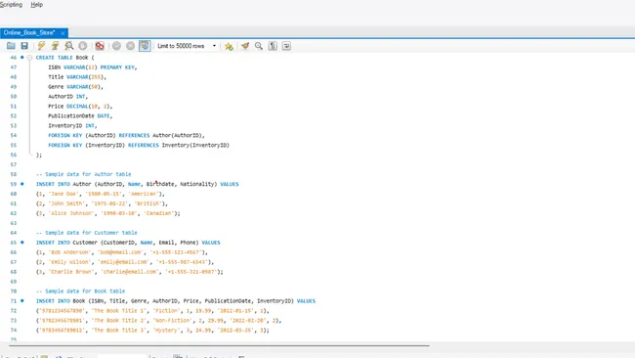The width and height of the screenshot is (635, 358).
Task: Click 'ISBN VARCHAR(13) PRIMARY KEY' line
Action: 93,67
